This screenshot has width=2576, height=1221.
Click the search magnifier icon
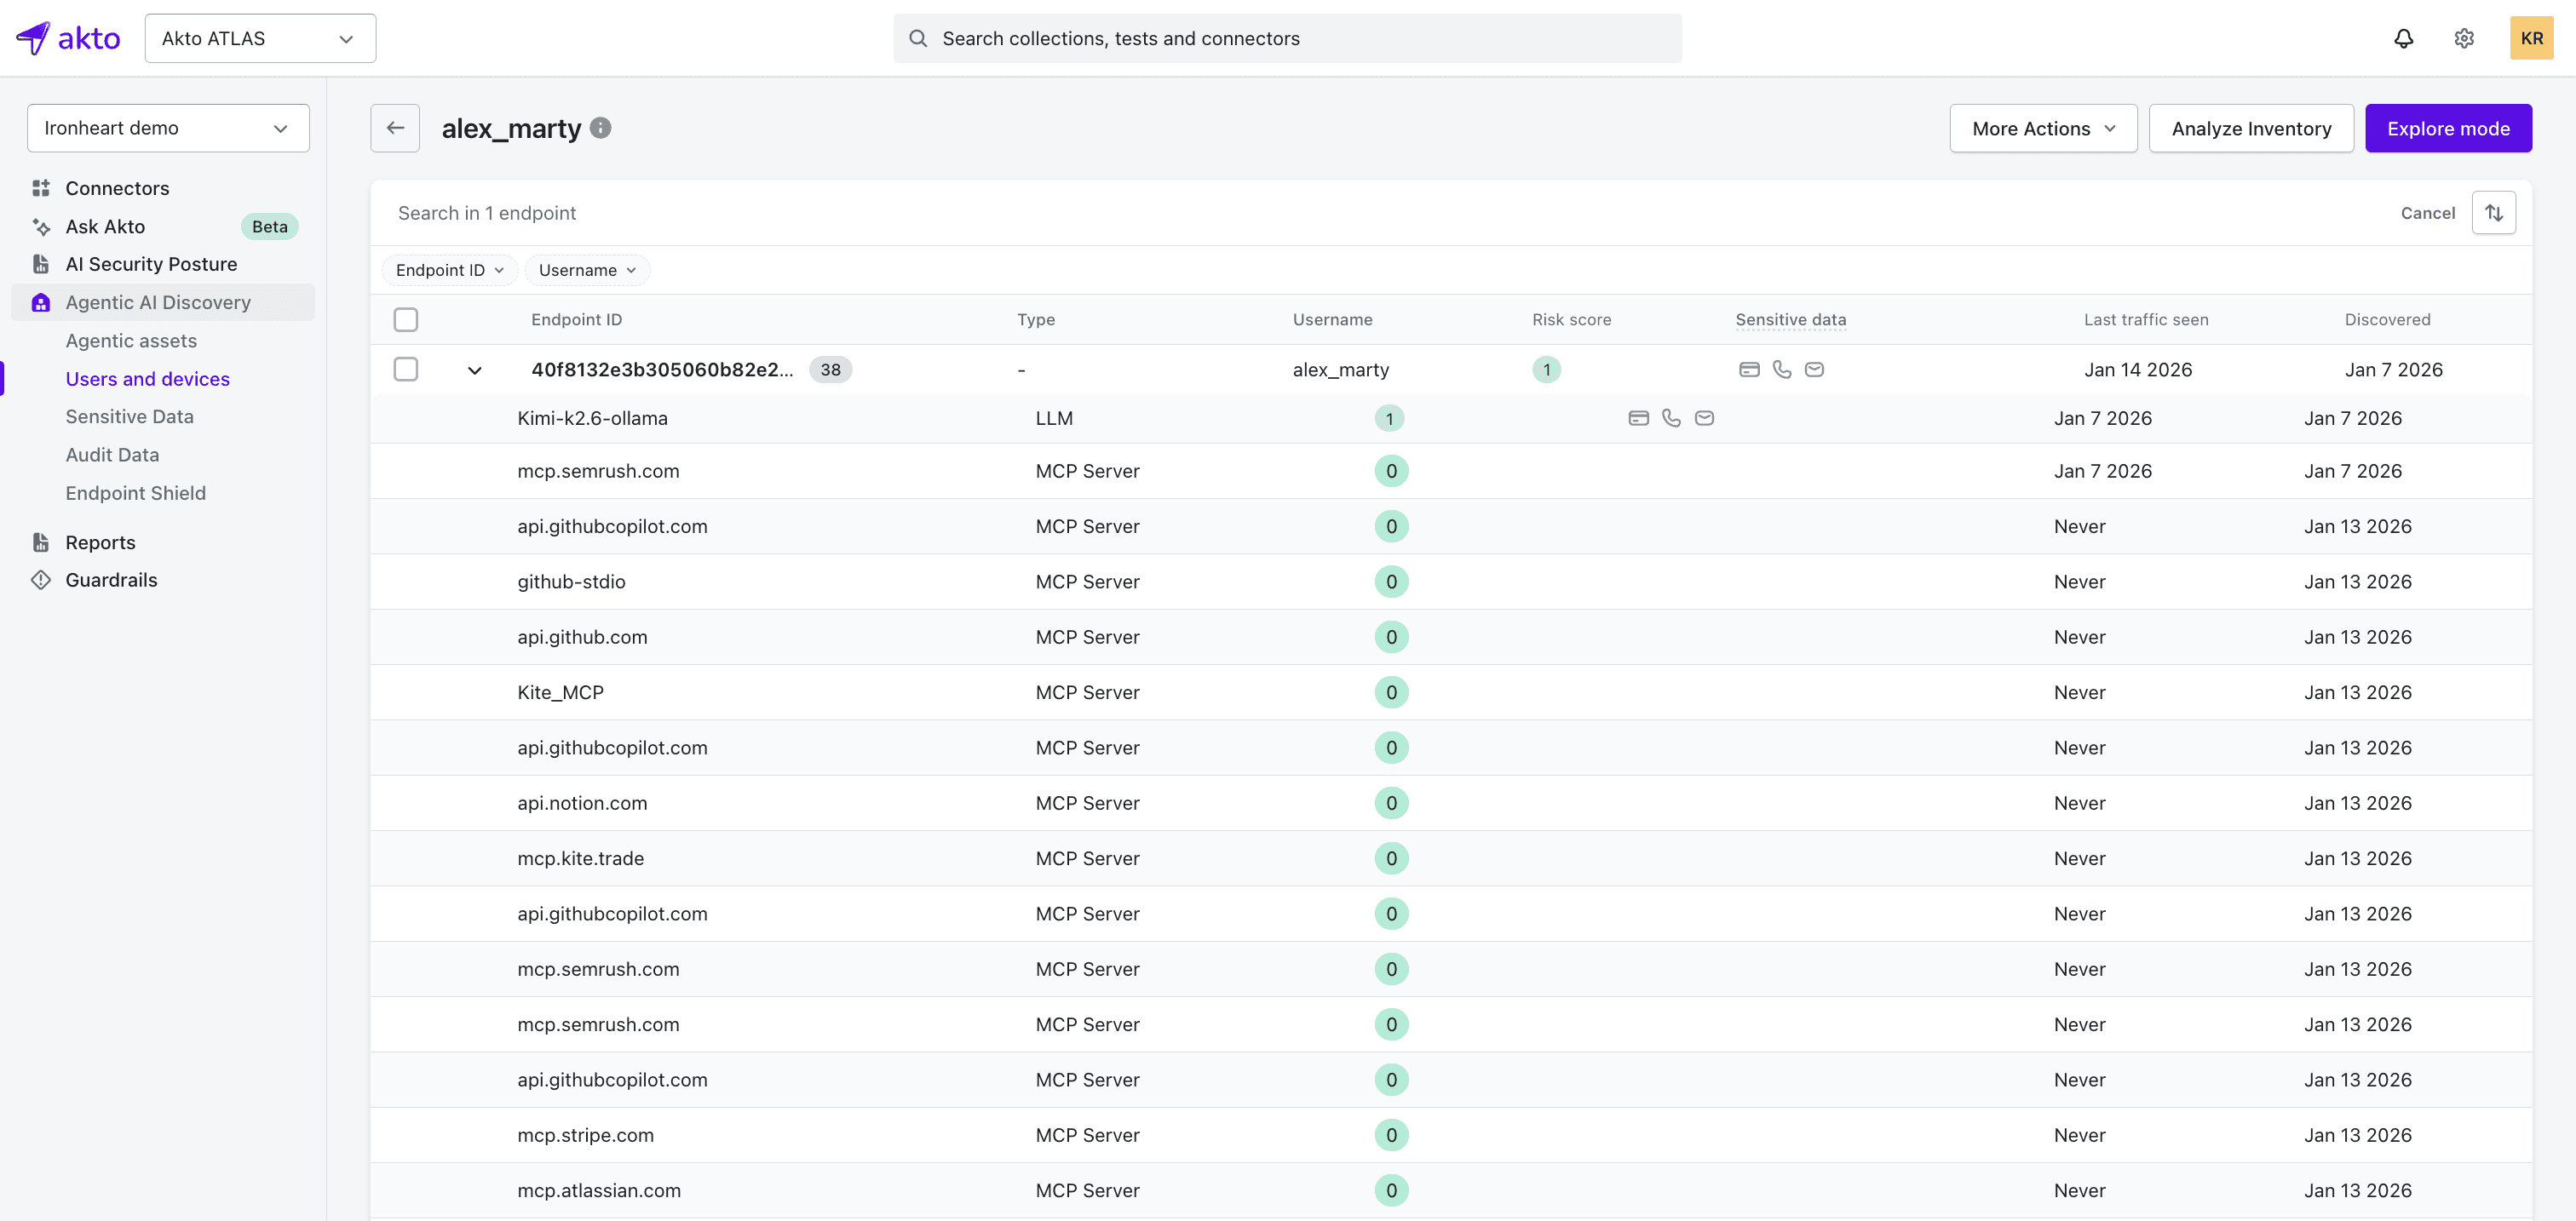tap(917, 38)
